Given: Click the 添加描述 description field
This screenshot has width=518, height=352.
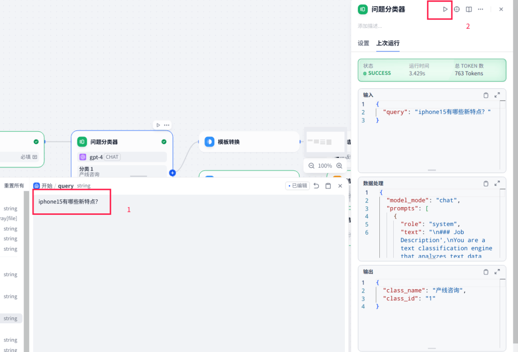Looking at the screenshot, I should pos(370,26).
